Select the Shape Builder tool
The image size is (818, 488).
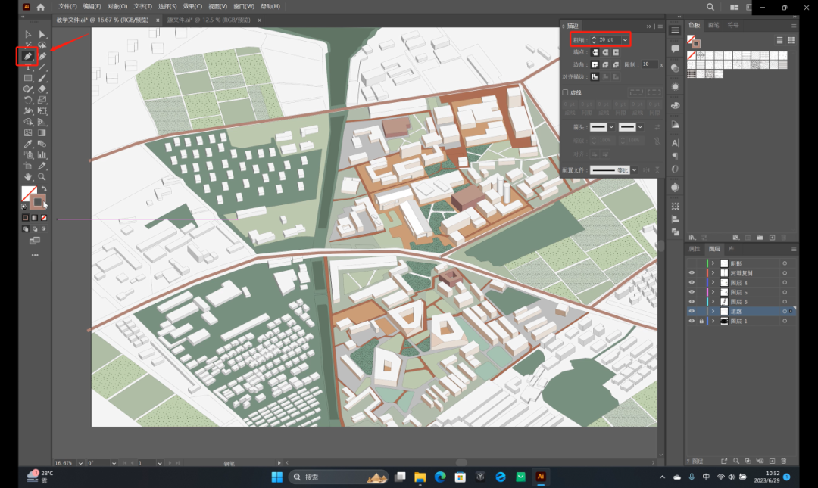[x=28, y=122]
